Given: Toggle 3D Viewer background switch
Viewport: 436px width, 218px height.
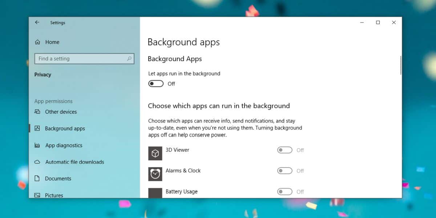Looking at the screenshot, I should pyautogui.click(x=285, y=150).
